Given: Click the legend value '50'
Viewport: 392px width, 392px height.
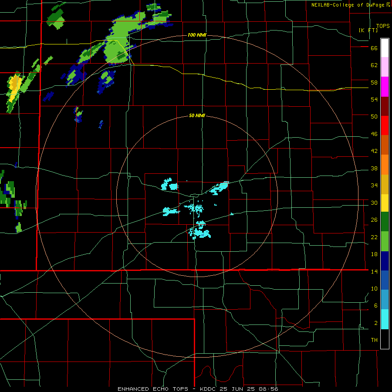Looking at the screenshot, I should click(374, 117).
